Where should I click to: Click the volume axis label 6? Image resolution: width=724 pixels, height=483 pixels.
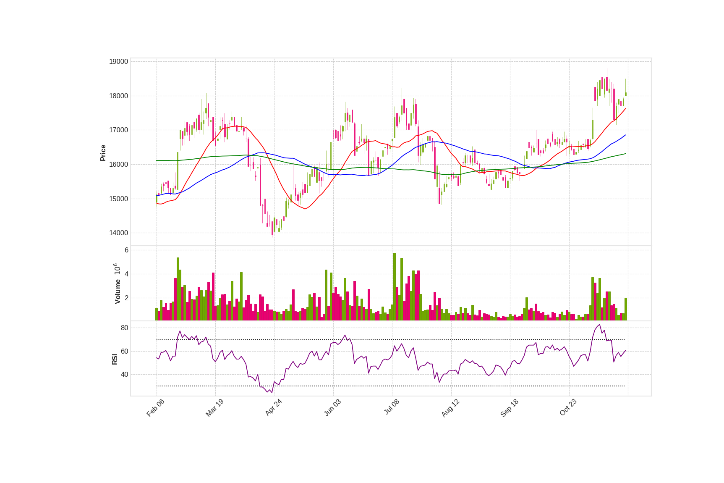click(126, 250)
